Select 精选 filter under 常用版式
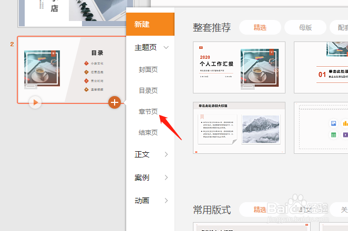The width and height of the screenshot is (348, 231). (260, 209)
